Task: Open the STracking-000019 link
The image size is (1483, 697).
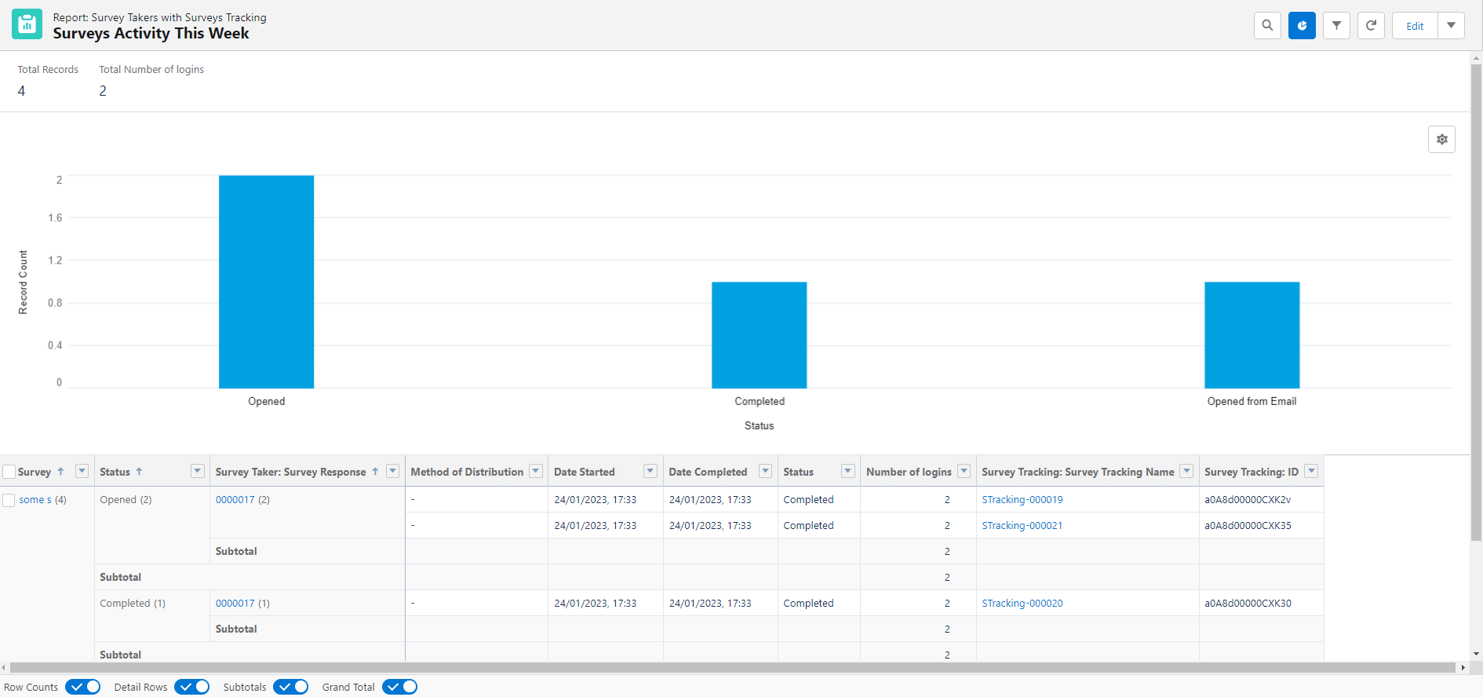Action: tap(1022, 500)
